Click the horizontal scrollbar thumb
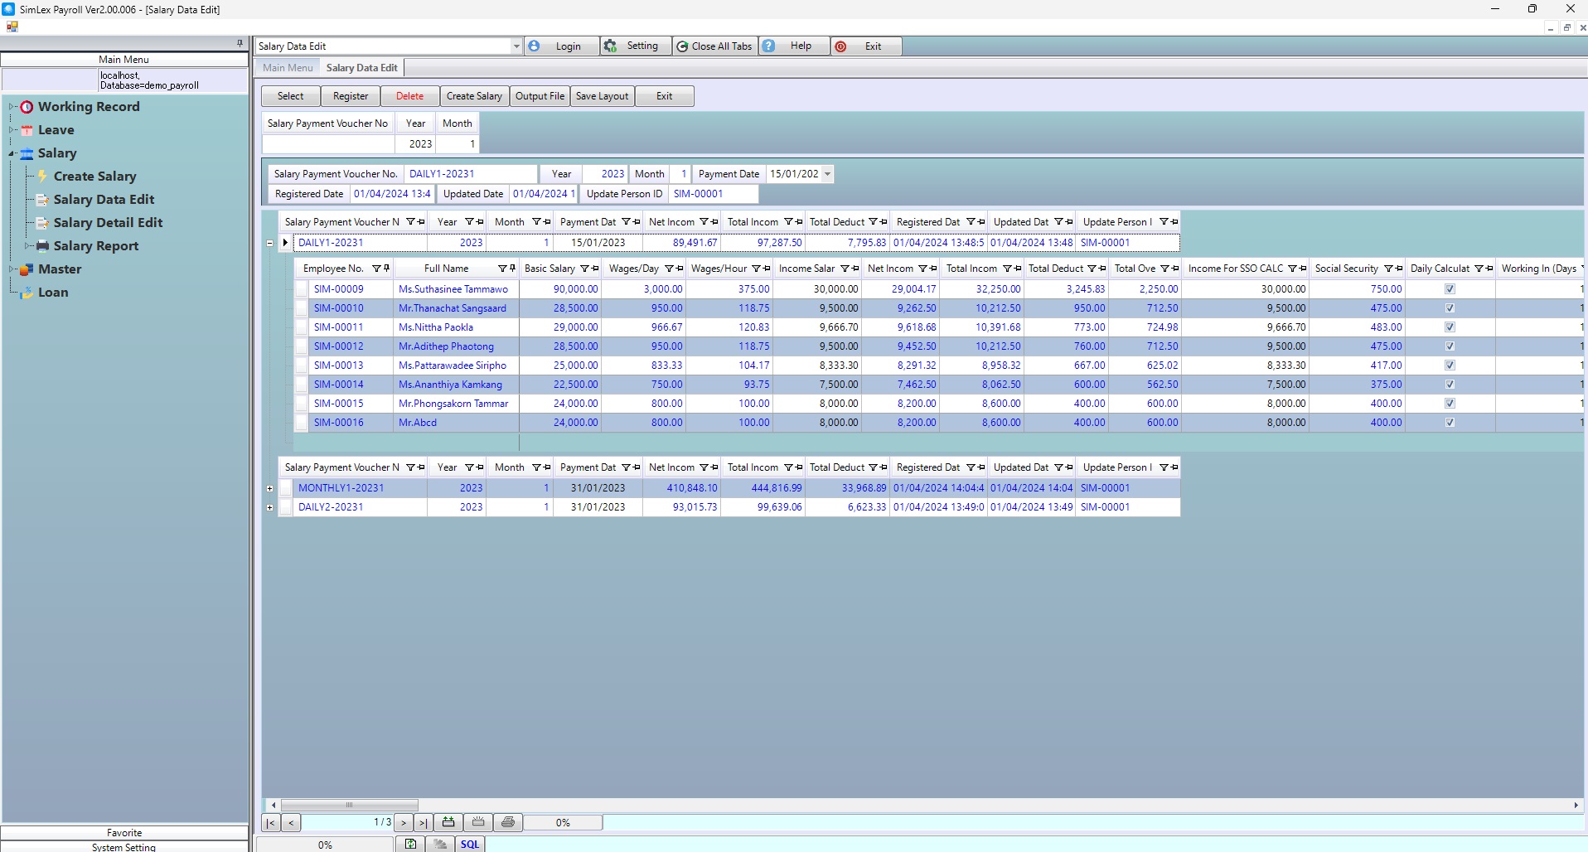 pyautogui.click(x=349, y=805)
